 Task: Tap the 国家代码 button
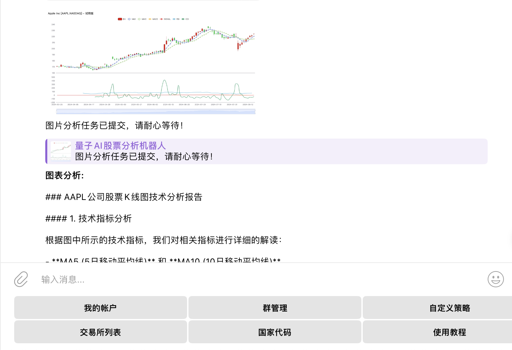click(x=275, y=332)
